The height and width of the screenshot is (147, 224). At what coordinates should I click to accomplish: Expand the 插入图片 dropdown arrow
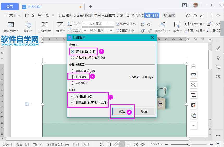click(17, 31)
